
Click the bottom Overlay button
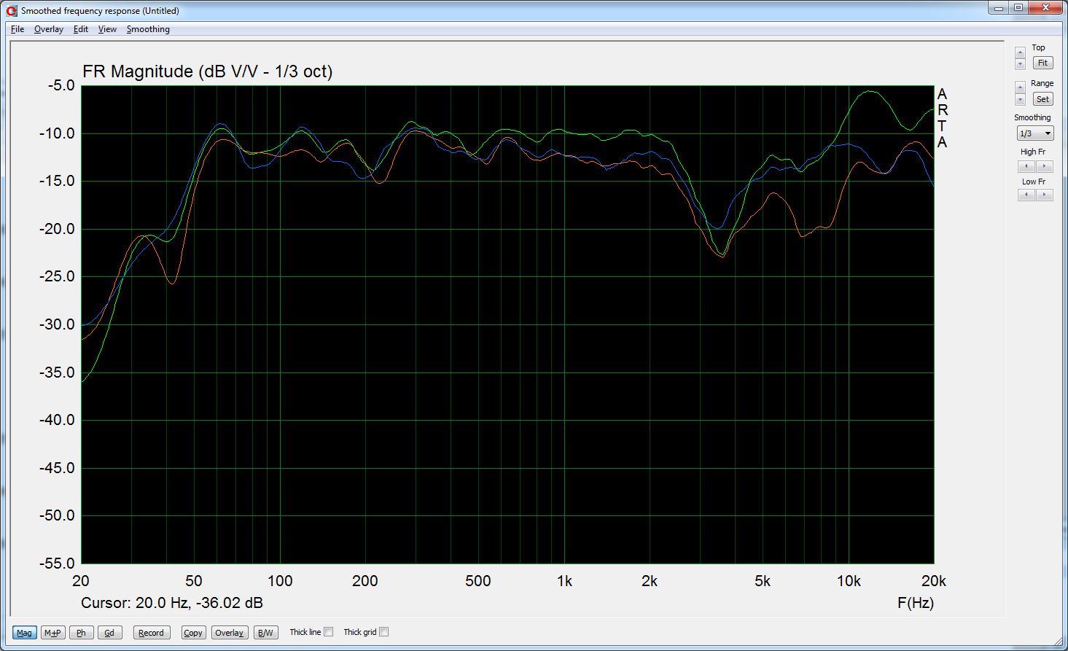point(230,633)
